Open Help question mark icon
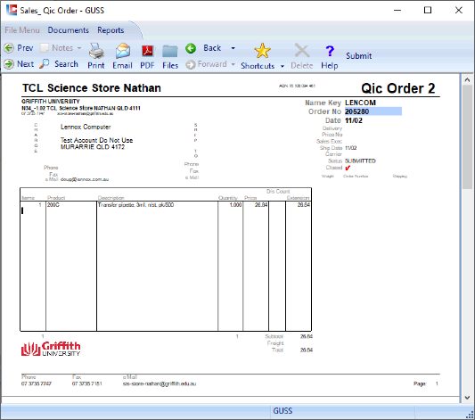The image size is (475, 420). [x=330, y=51]
